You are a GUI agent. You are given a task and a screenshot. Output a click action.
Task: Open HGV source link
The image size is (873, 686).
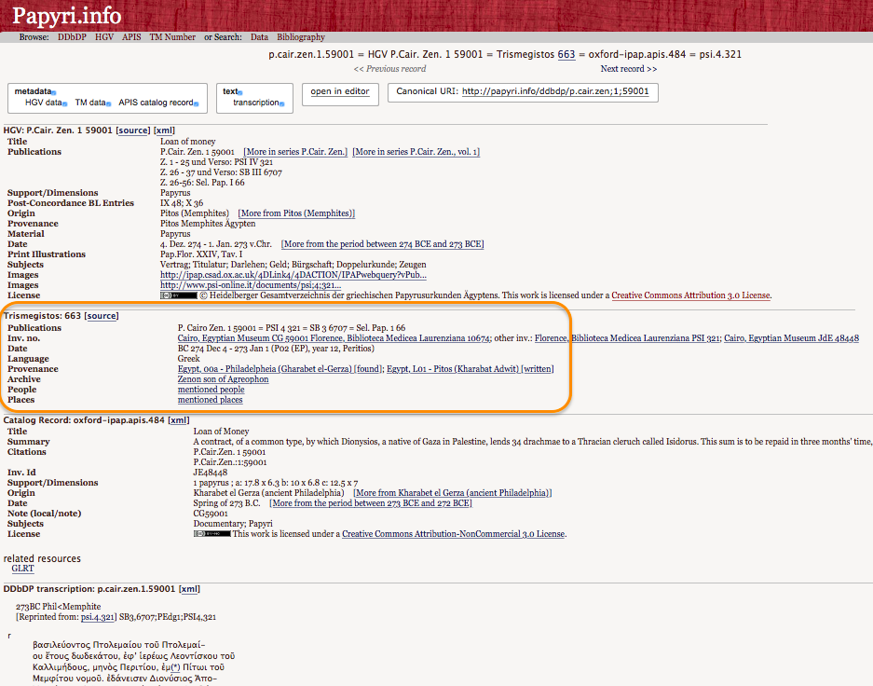tap(133, 130)
